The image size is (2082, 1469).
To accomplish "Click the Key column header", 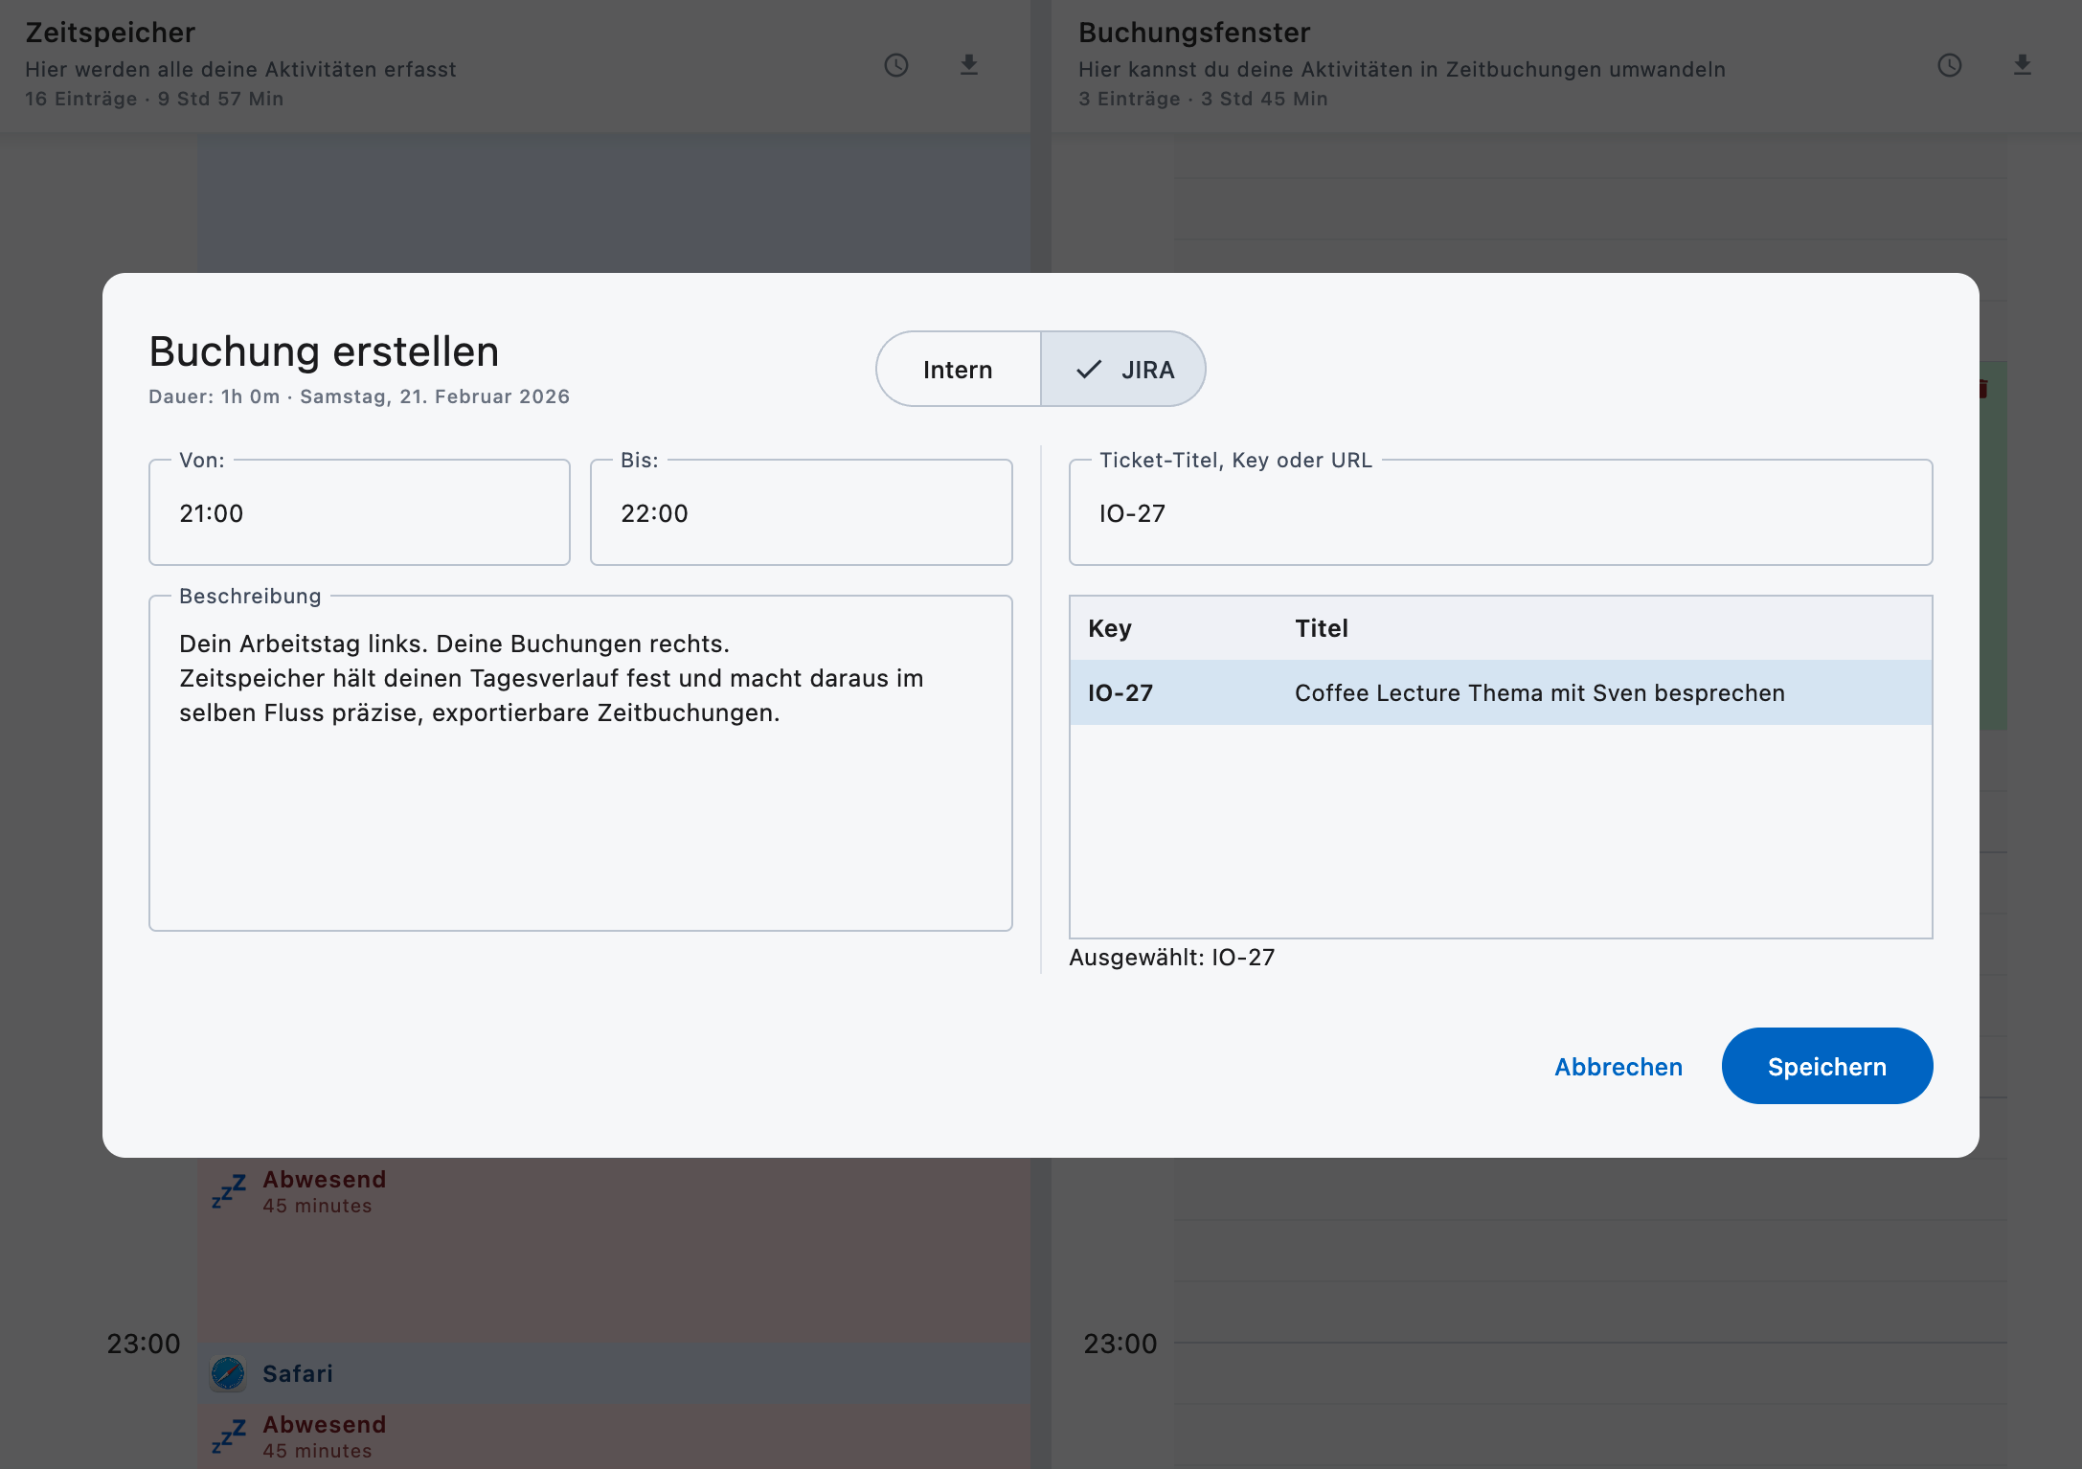I will point(1110,628).
